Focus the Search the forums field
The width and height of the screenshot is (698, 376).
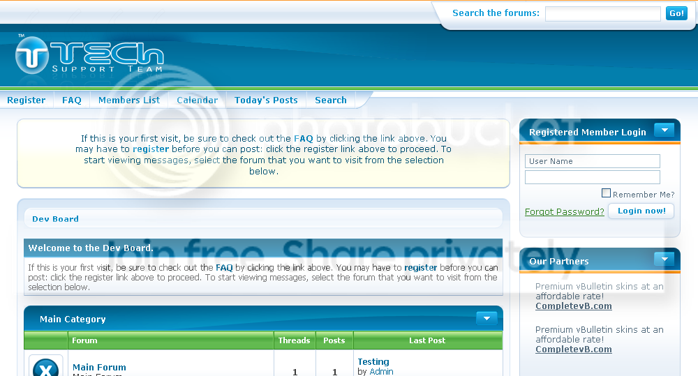tap(603, 14)
